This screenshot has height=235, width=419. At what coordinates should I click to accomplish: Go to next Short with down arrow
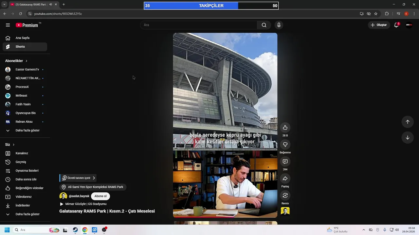408,137
